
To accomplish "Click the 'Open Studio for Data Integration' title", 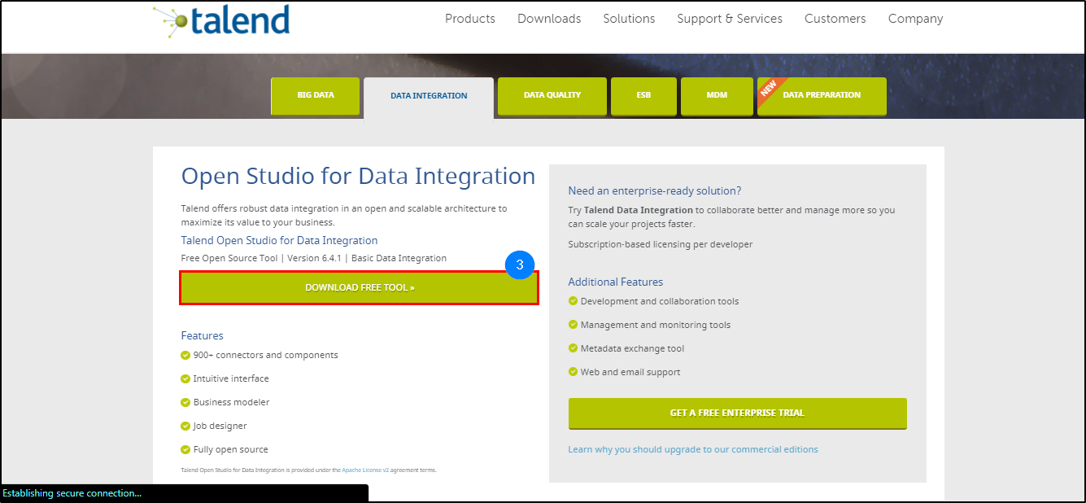I will coord(358,177).
